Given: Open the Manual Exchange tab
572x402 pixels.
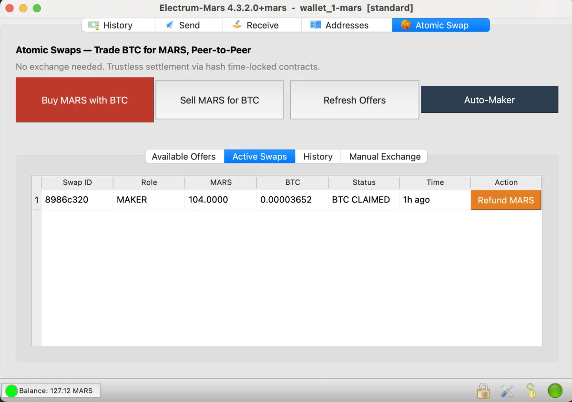Looking at the screenshot, I should (384, 156).
